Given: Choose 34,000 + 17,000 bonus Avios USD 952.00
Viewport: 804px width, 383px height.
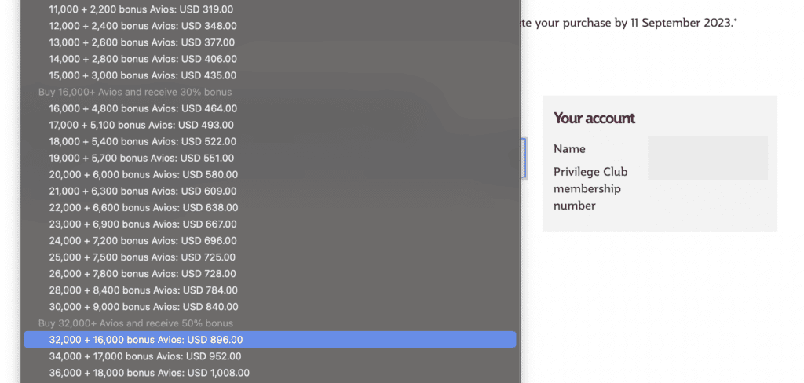Looking at the screenshot, I should (144, 356).
